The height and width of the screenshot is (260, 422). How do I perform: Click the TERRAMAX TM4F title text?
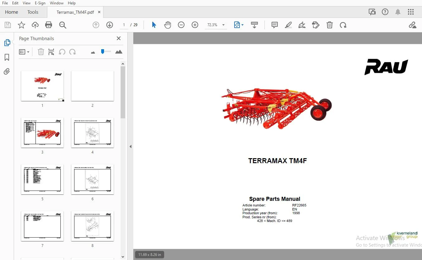pos(277,161)
